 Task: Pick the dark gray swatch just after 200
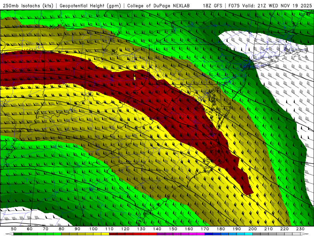(257, 234)
